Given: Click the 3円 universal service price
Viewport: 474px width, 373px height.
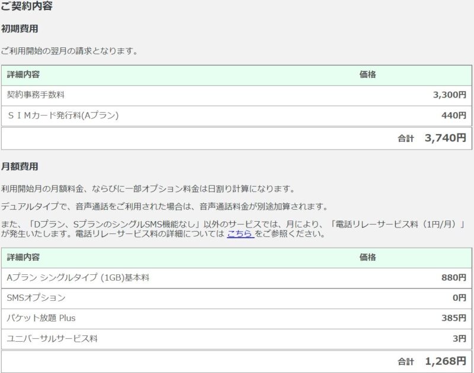Looking at the screenshot, I should click(460, 338).
